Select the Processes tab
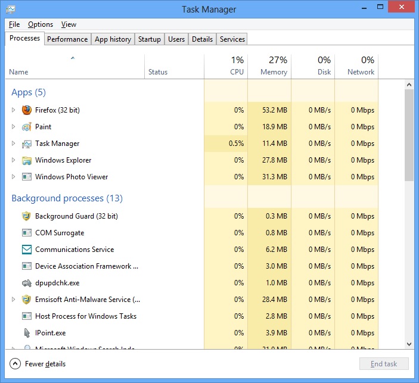Viewport: 419px width, 383px height. click(24, 39)
